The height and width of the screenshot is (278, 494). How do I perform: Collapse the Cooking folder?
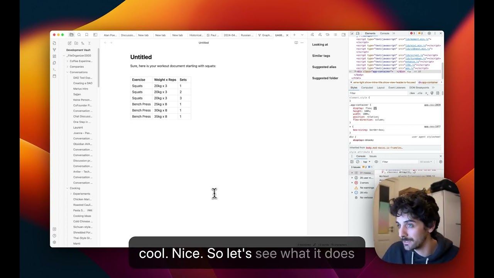[74, 188]
